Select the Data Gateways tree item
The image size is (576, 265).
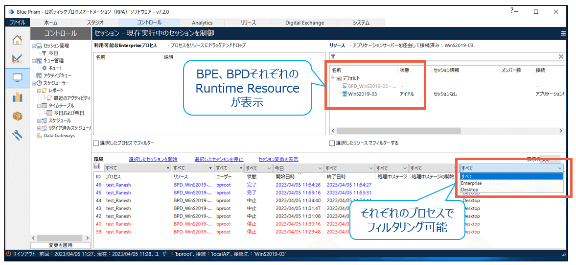(59, 135)
